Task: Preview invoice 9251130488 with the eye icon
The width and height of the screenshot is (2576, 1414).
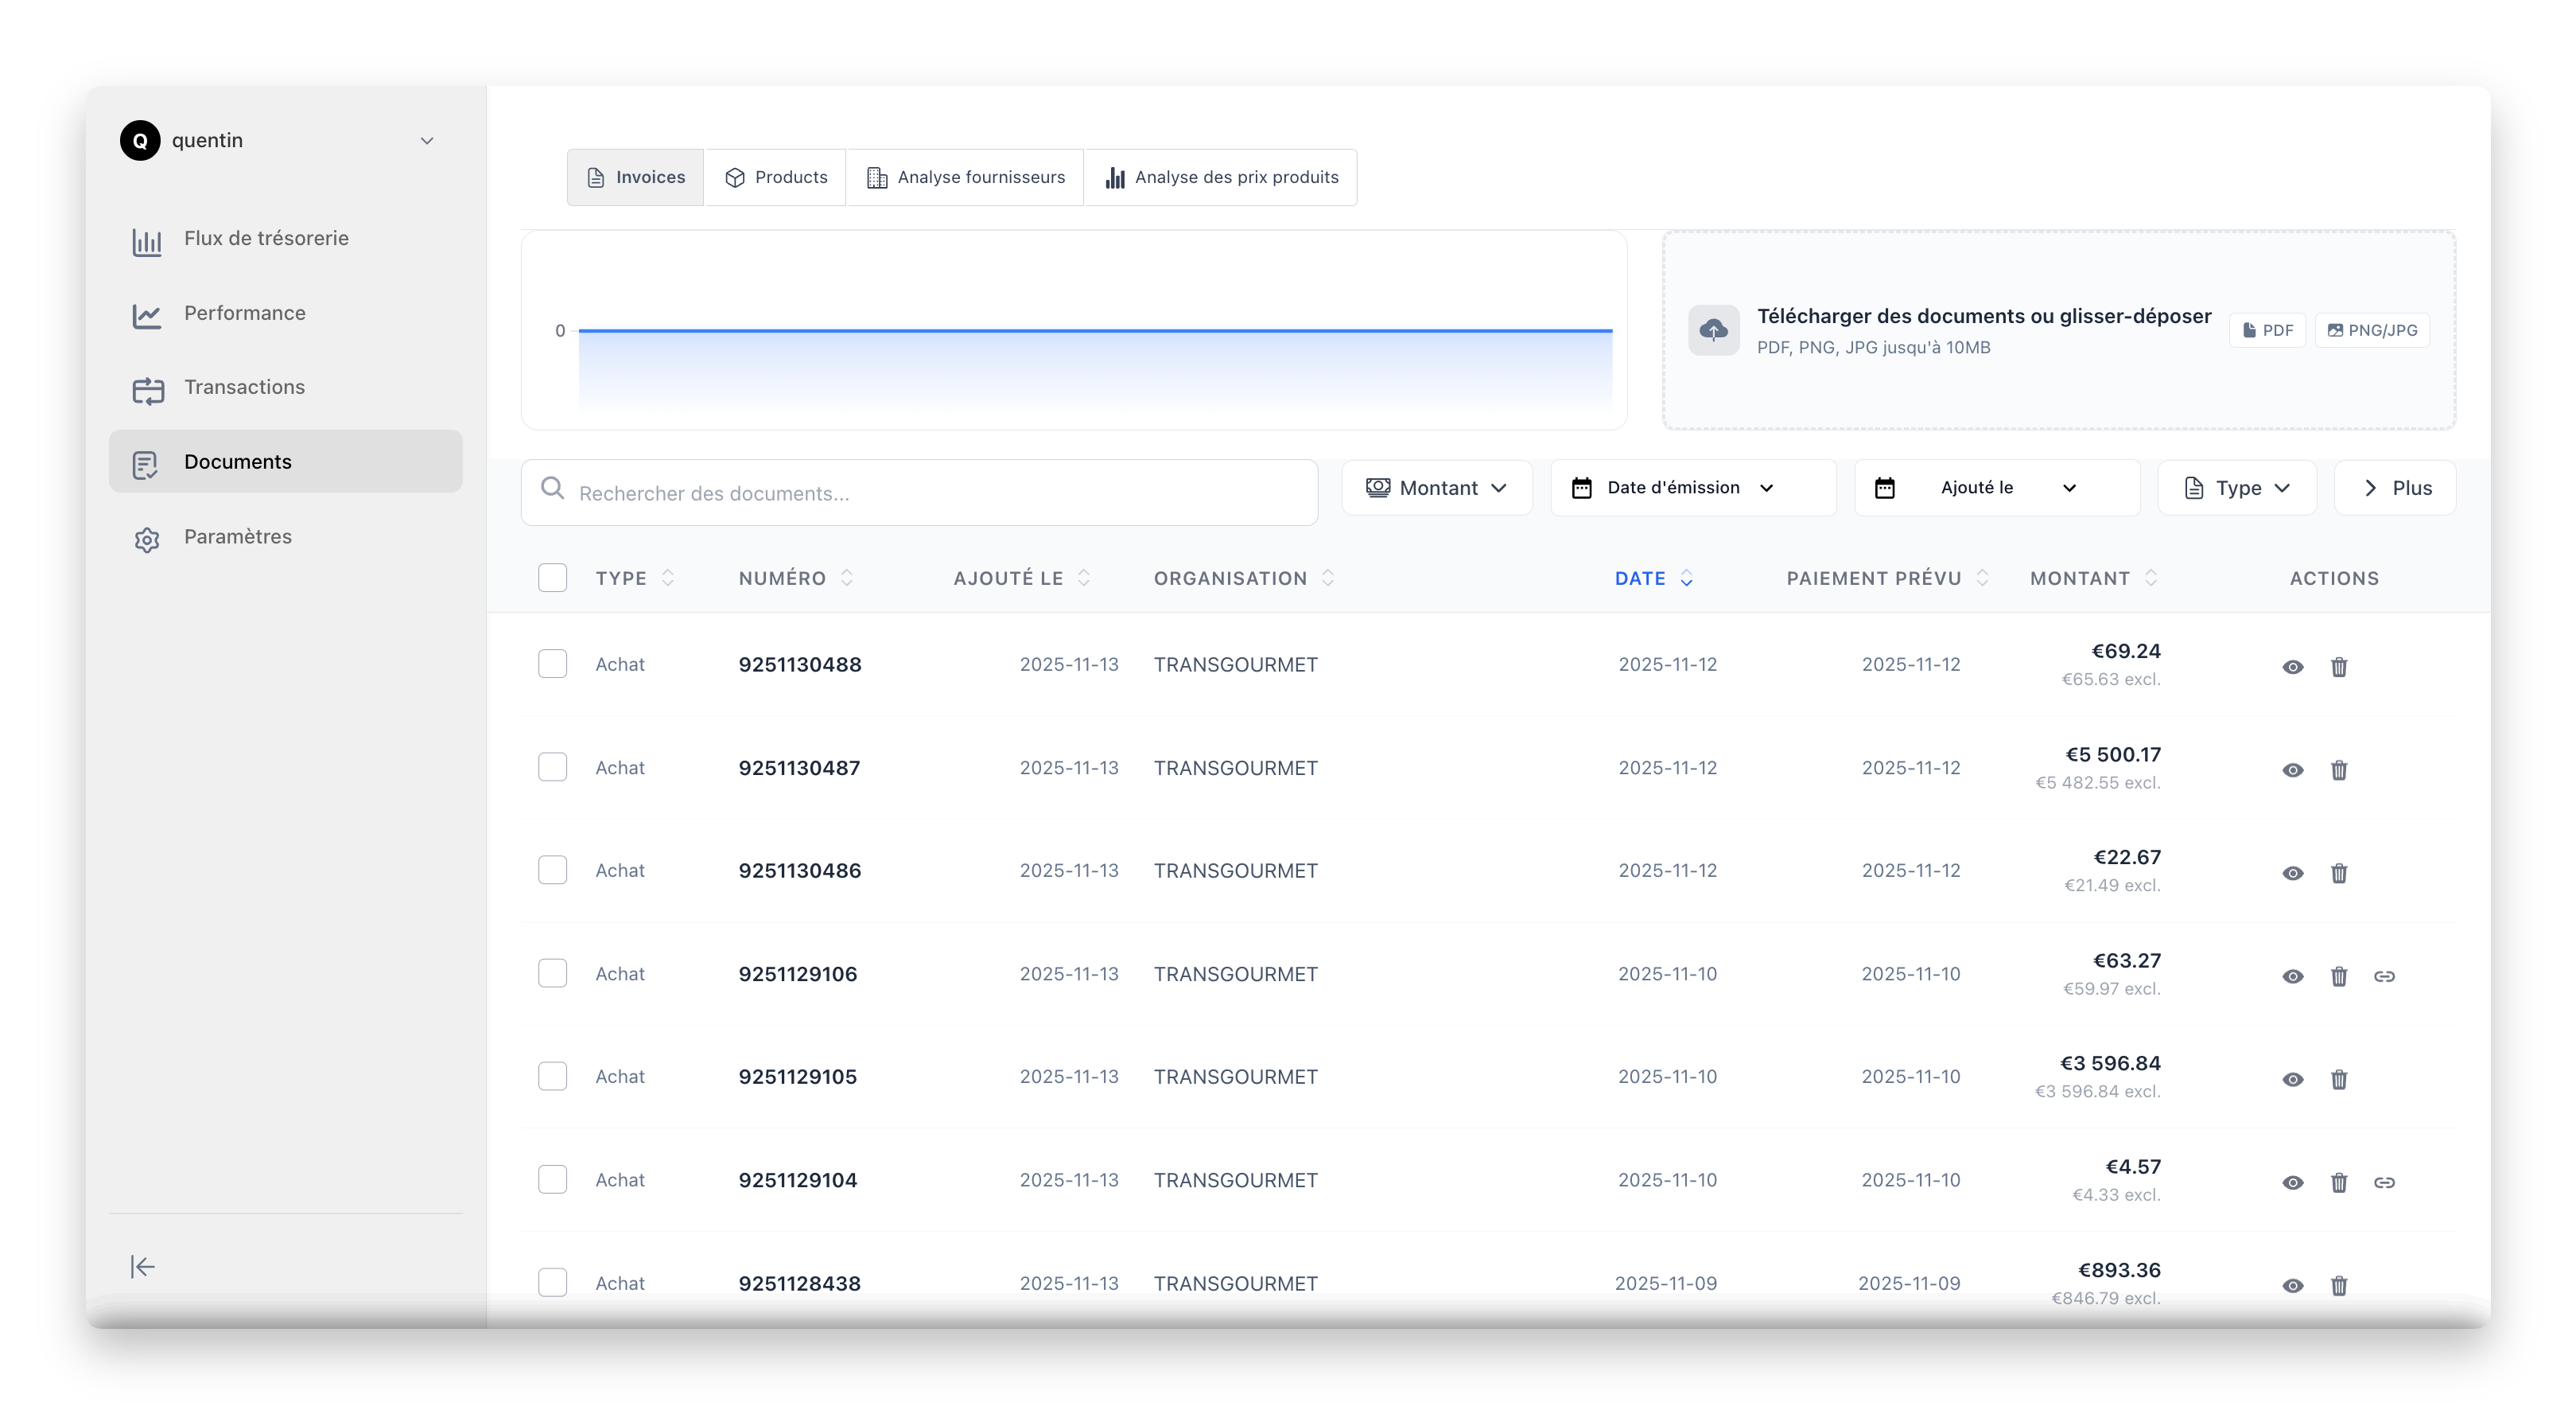Action: coord(2293,667)
